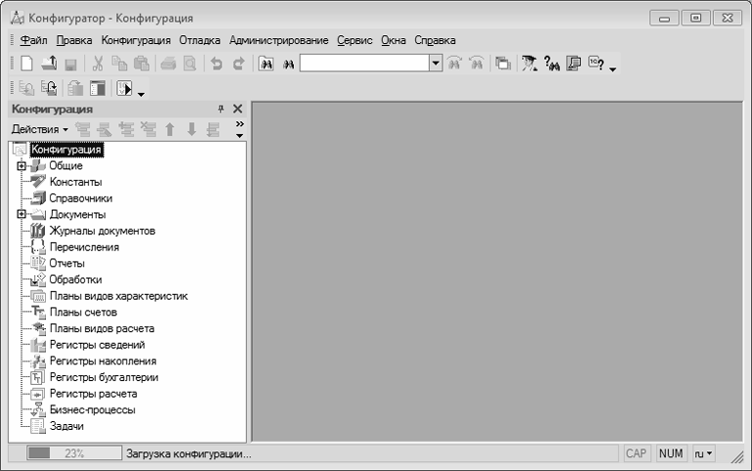
Task: Select Бизнес-процессы node in configuration tree
Action: point(92,410)
